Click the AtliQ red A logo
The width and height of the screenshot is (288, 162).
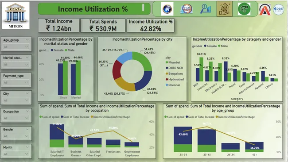[265, 10]
